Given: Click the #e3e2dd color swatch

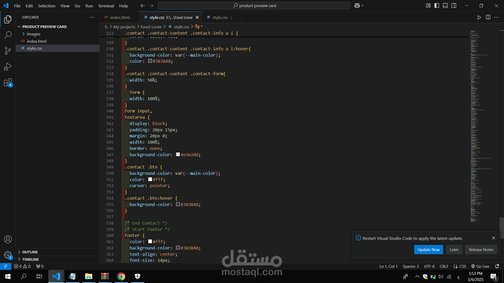Looking at the screenshot, I should click(x=178, y=154).
